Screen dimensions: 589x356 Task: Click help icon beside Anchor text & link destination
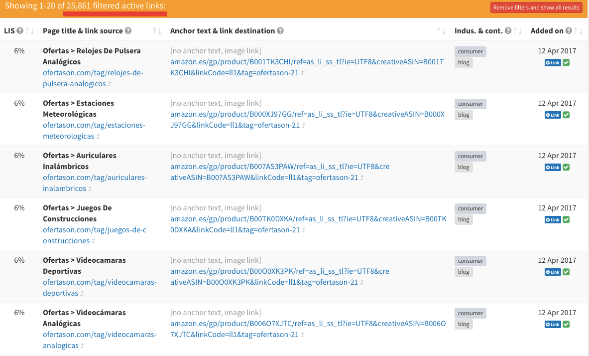point(280,31)
